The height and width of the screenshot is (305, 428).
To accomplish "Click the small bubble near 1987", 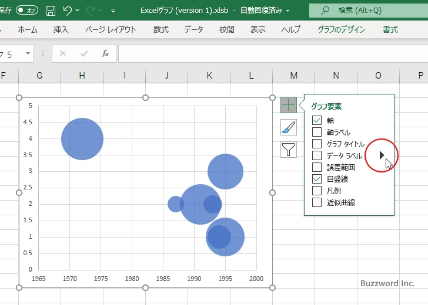I will [175, 204].
